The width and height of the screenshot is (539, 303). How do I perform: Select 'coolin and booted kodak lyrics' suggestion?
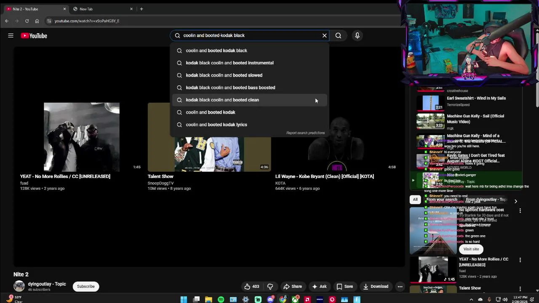coord(250,125)
